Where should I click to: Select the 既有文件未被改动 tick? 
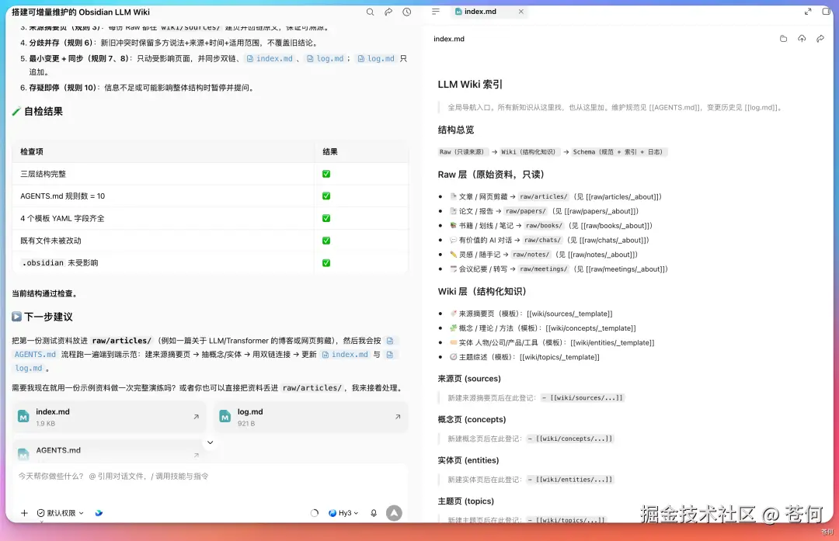326,241
